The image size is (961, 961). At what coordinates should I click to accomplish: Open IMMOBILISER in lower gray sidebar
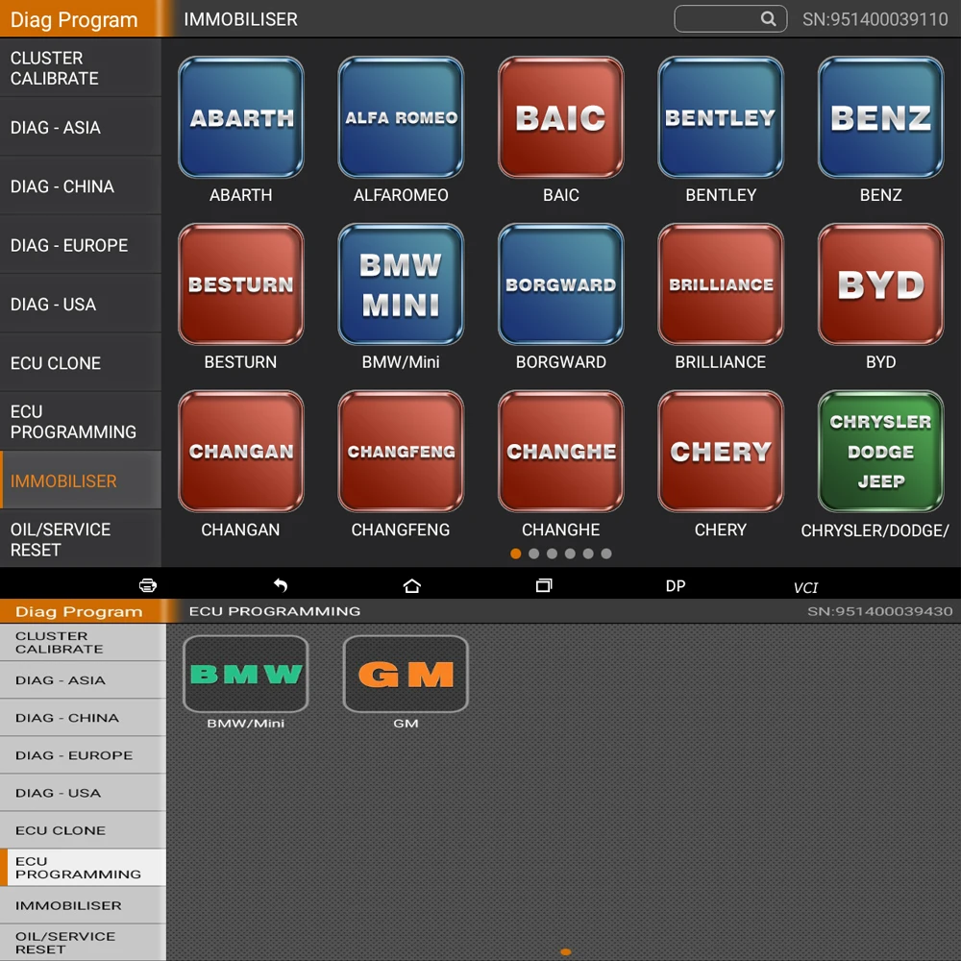tap(83, 905)
